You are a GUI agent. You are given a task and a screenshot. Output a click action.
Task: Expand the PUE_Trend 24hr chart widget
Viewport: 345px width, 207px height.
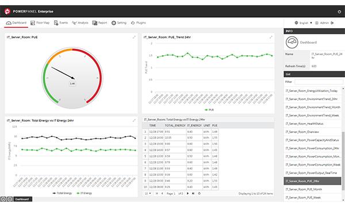coord(271,37)
